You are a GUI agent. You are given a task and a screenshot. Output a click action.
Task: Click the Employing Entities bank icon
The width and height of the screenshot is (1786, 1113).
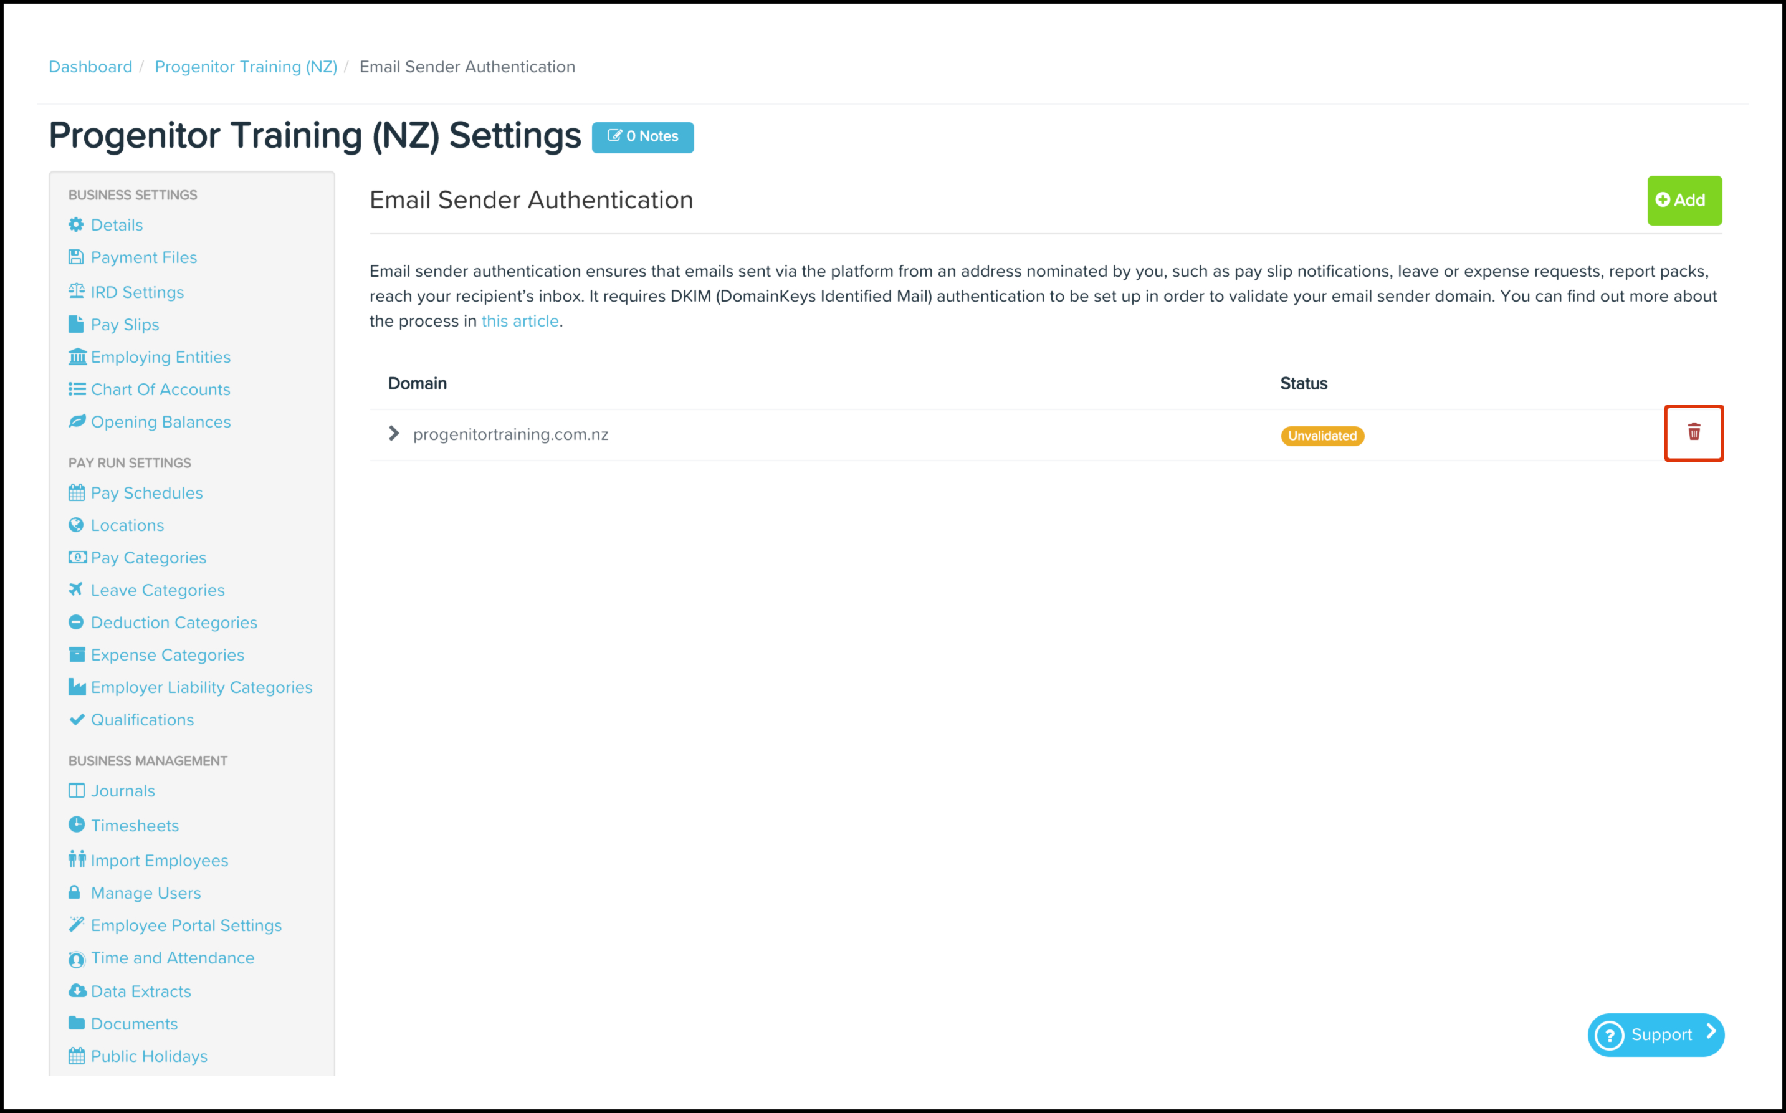tap(77, 357)
